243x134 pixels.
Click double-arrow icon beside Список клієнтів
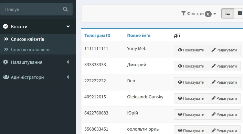click(x=6, y=39)
